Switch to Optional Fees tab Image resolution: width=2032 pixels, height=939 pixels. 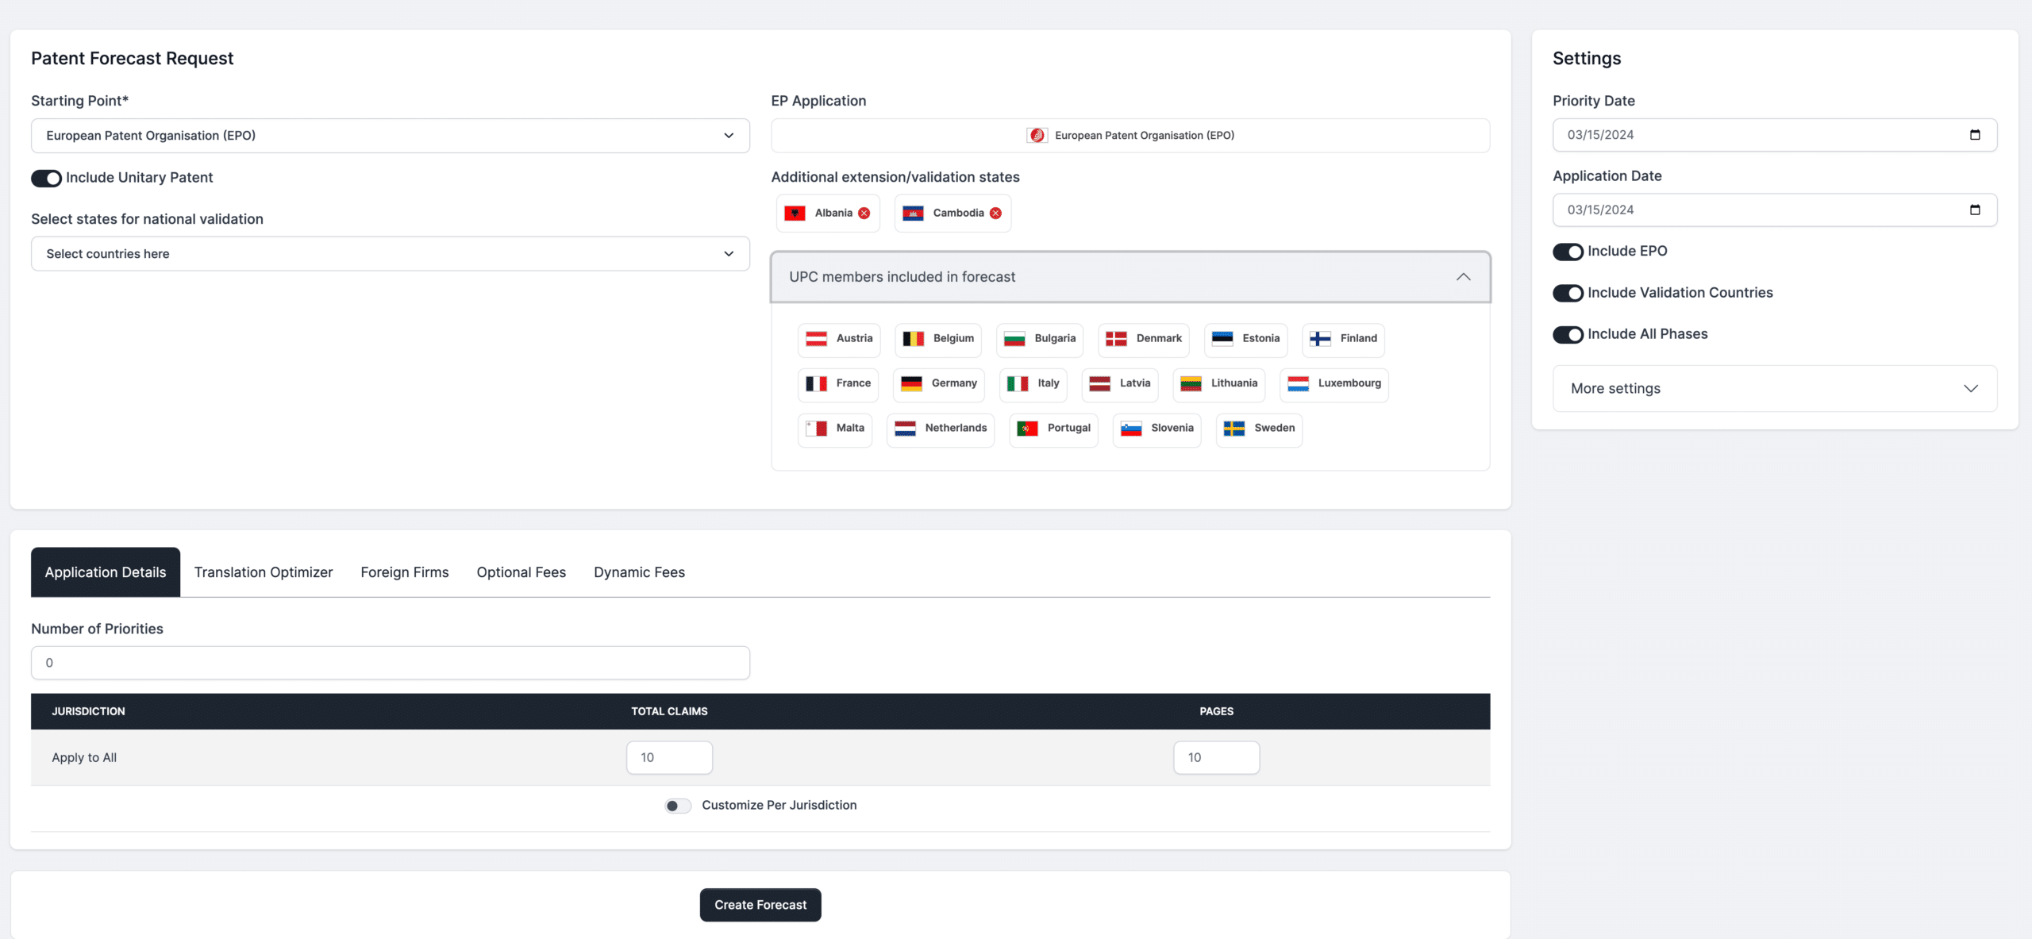[x=521, y=572]
